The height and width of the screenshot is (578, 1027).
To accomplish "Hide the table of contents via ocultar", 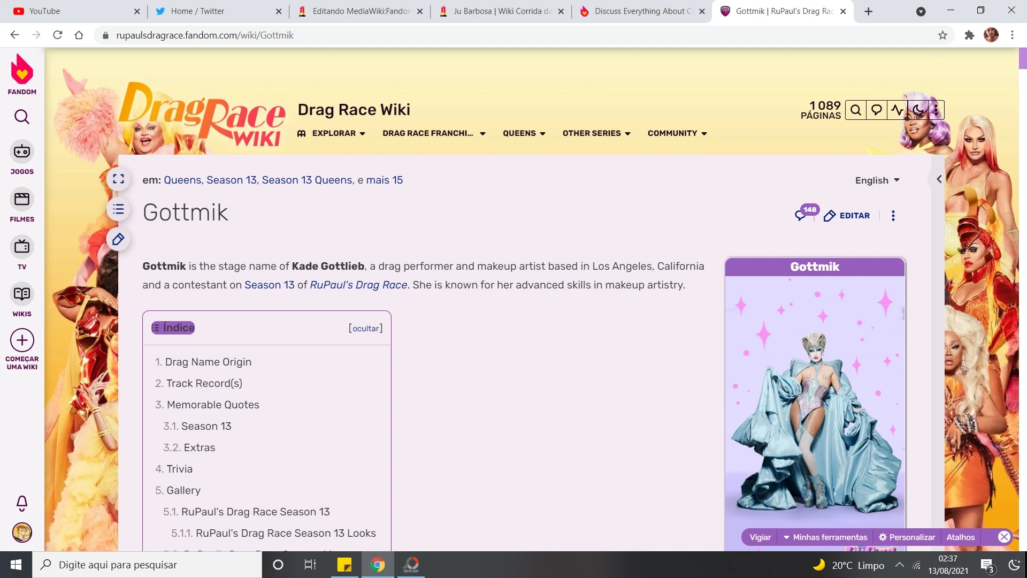I will tap(365, 328).
